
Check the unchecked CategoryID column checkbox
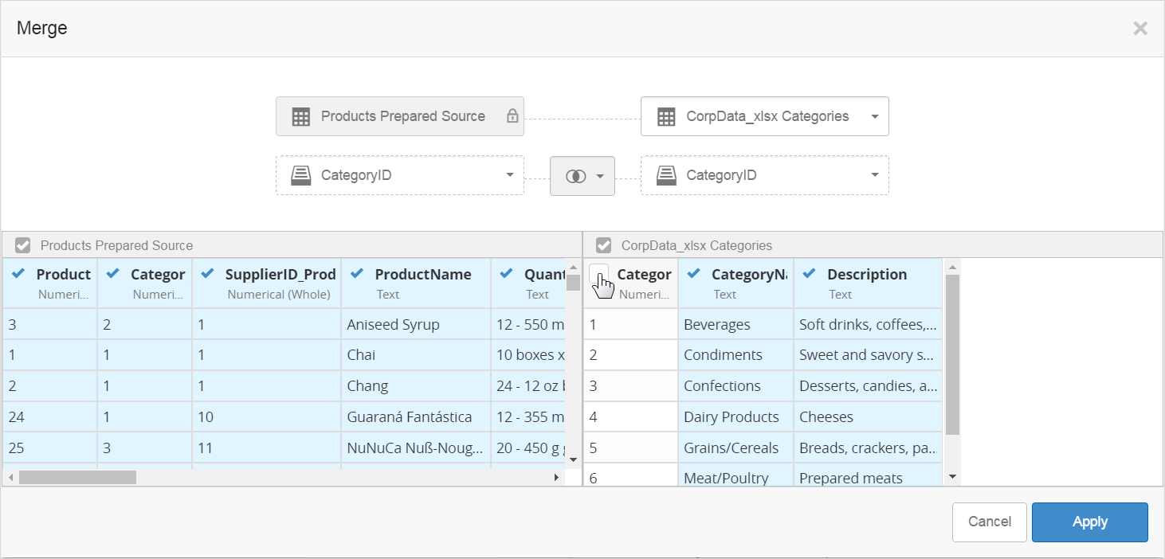(x=599, y=274)
